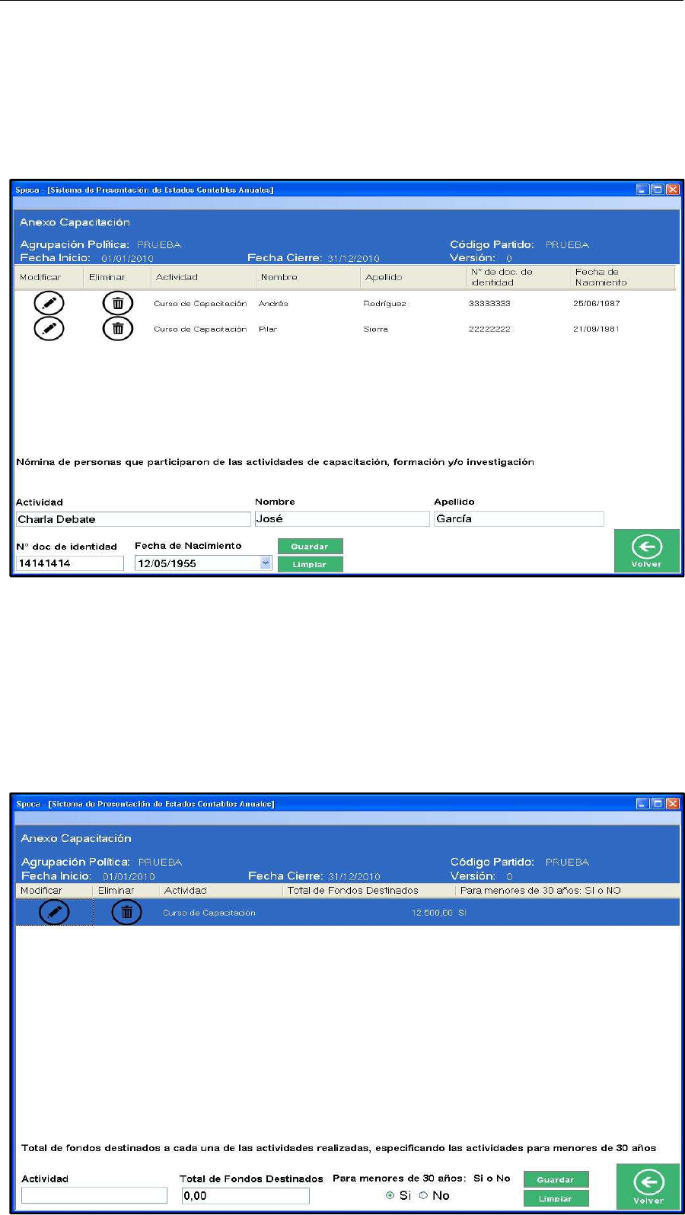685x1215 pixels.
Task: Select the birth date 21/08/1981
Action: 596,330
